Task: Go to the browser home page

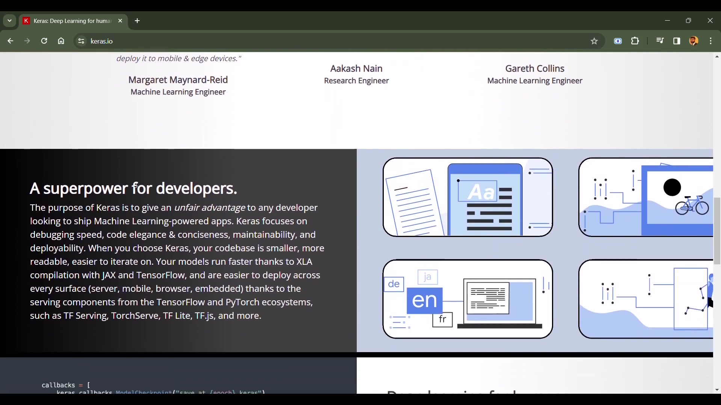Action: pos(61,41)
